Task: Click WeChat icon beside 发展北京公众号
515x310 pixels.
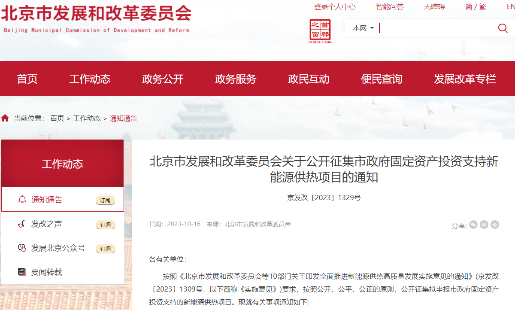Action: pyautogui.click(x=22, y=248)
